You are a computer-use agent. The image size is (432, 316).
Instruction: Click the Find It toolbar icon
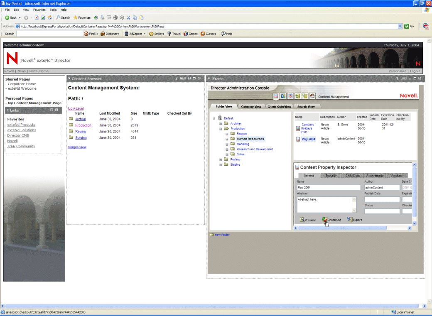pyautogui.click(x=86, y=34)
